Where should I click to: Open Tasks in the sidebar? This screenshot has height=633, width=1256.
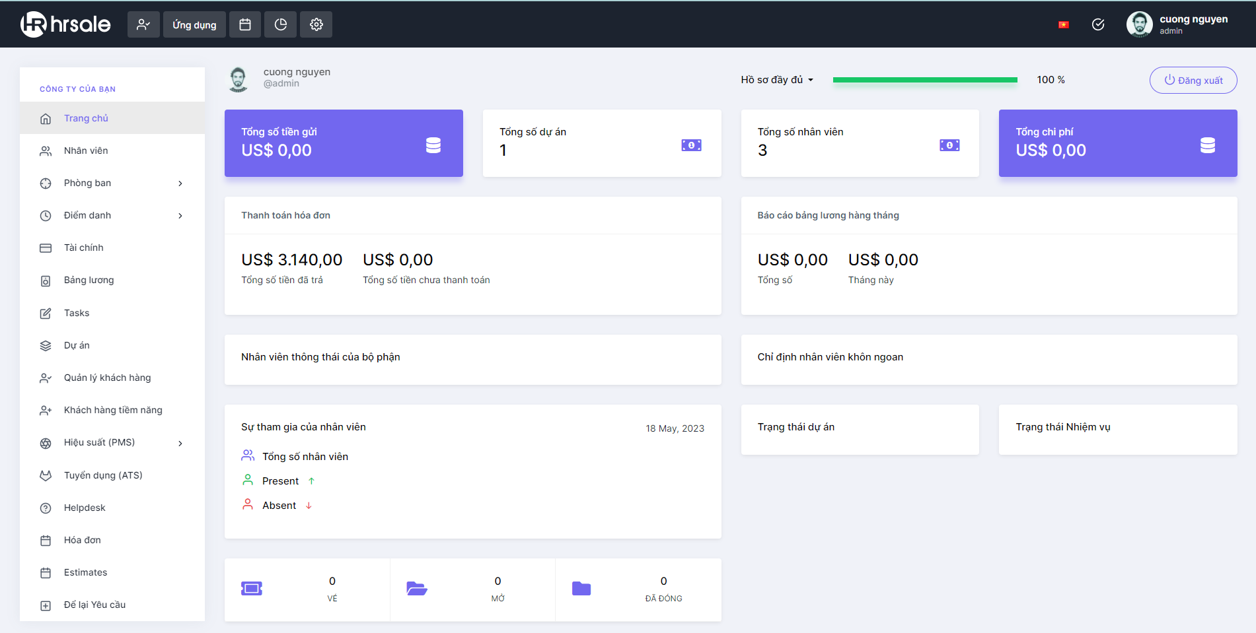click(112, 313)
